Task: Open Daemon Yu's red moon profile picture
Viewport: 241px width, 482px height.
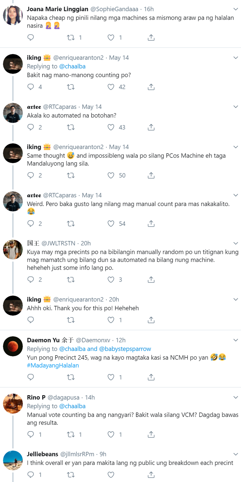Action: pyautogui.click(x=13, y=346)
